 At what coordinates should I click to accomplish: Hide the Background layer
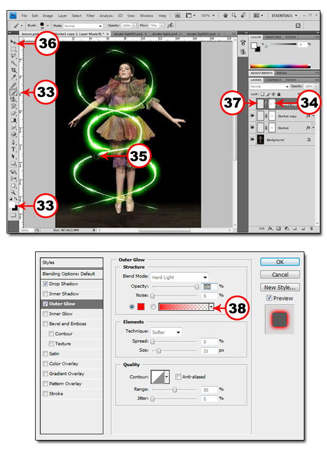click(x=252, y=140)
